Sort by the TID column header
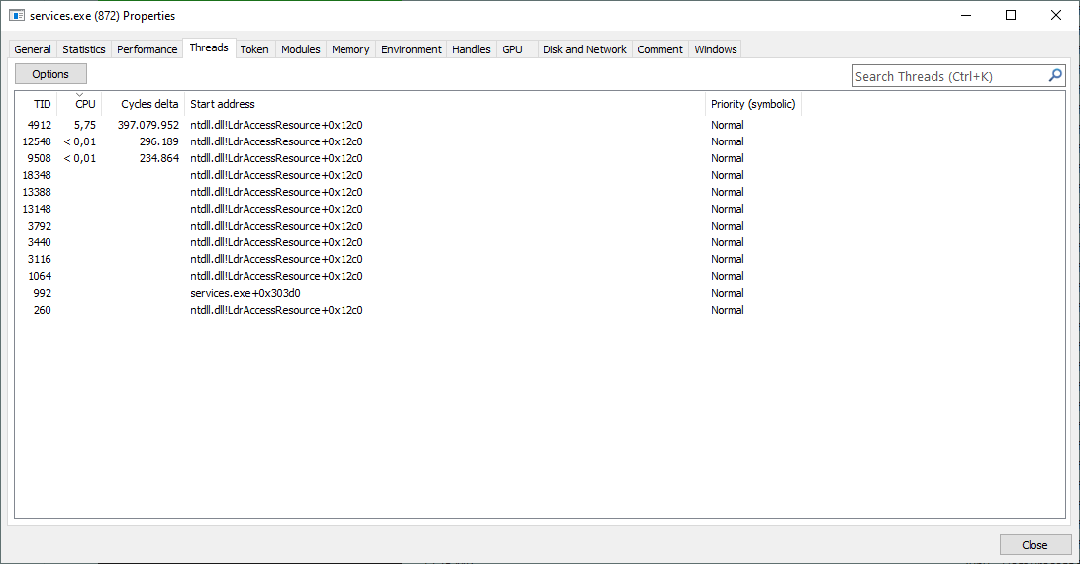 (x=35, y=104)
